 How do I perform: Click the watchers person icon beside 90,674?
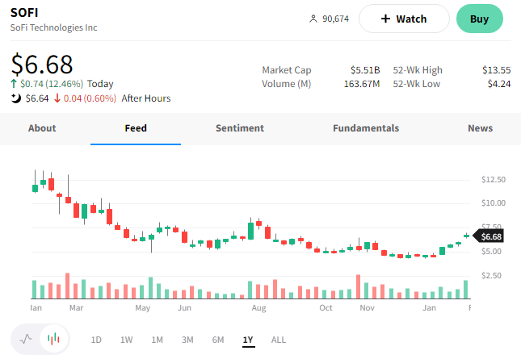(x=313, y=19)
